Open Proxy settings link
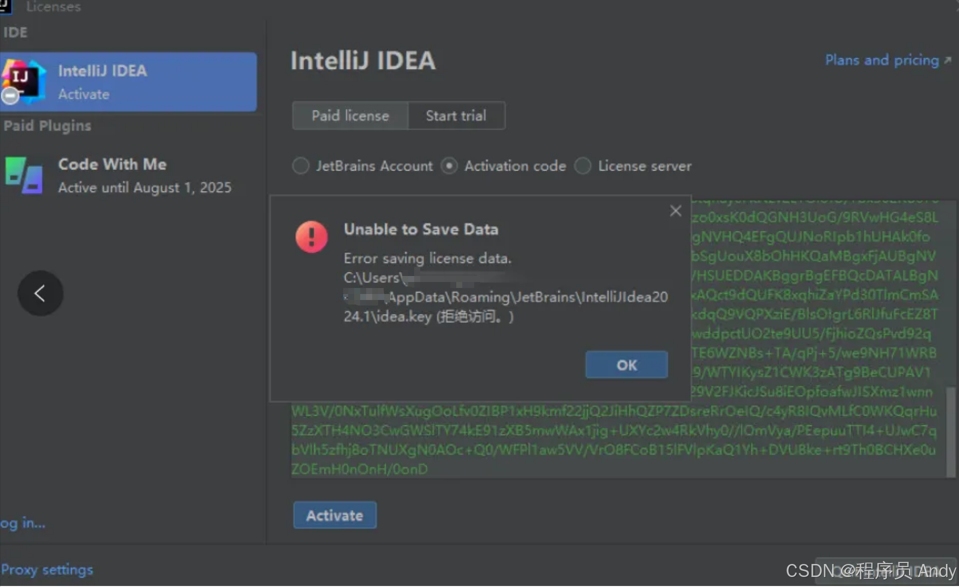The image size is (959, 587). pyautogui.click(x=47, y=570)
